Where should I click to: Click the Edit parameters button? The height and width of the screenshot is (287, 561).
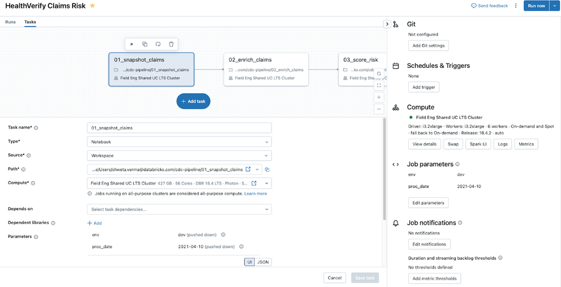click(428, 203)
